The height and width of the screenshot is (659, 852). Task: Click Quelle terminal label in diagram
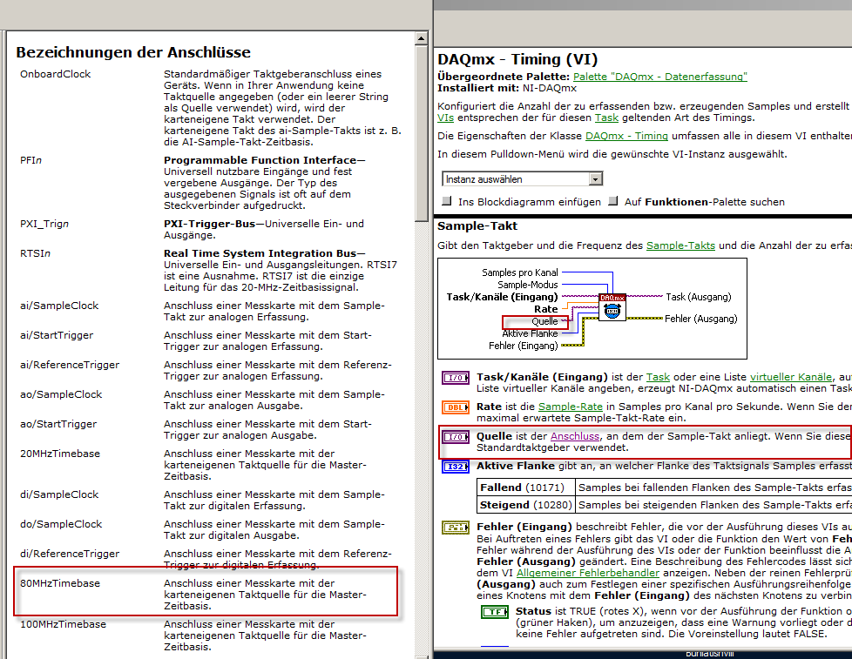click(x=544, y=321)
